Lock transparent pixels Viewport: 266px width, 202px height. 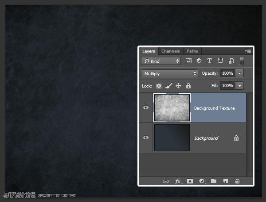(158, 86)
